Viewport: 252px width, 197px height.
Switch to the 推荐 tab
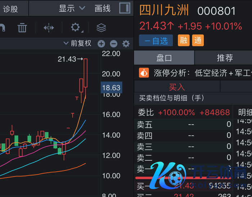[225, 57]
